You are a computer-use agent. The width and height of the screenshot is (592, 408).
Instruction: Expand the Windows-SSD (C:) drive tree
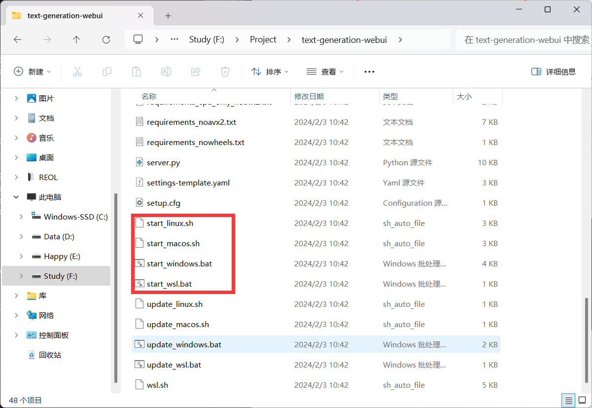21,217
